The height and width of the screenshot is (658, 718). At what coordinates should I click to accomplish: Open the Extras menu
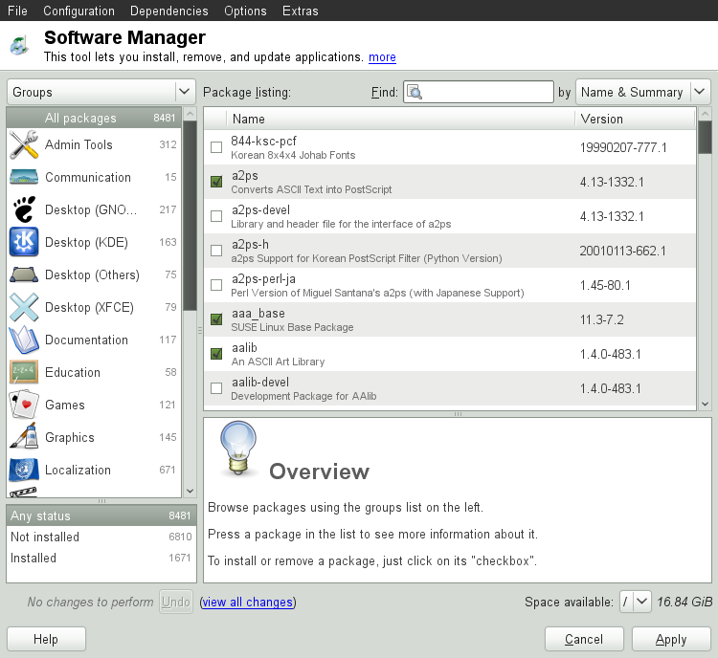(x=301, y=11)
